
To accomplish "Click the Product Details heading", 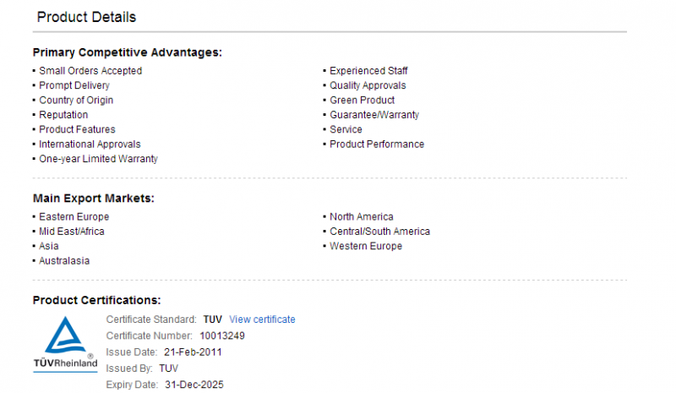I will point(86,17).
